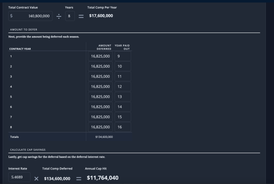
Task: Select Year Paid Out field showing 16
Action: 122,127
